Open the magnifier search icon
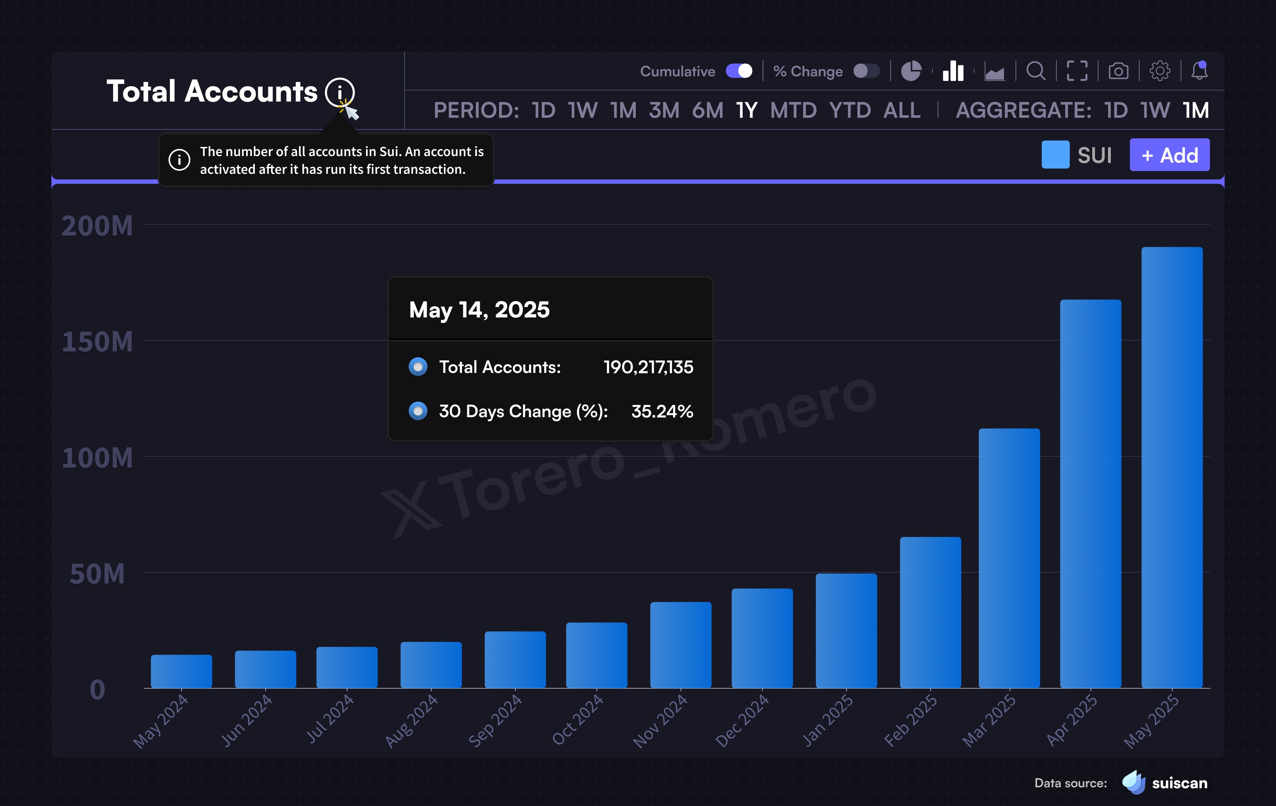The width and height of the screenshot is (1276, 806). point(1036,71)
